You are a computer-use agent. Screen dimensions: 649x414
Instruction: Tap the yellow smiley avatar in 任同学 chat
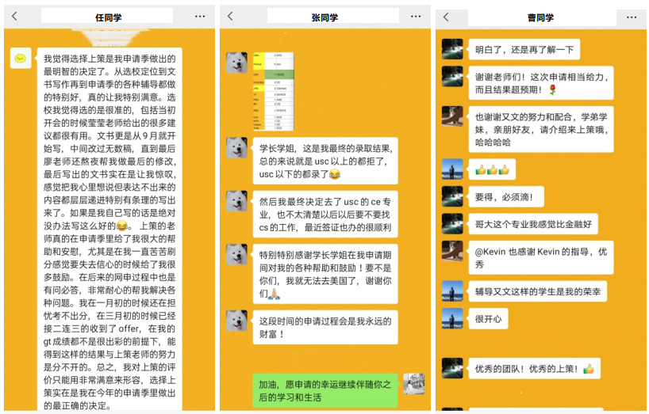pyautogui.click(x=21, y=58)
